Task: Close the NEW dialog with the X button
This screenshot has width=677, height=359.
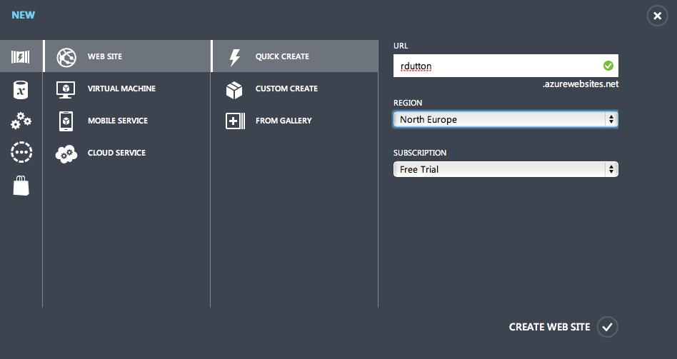Action: click(657, 16)
